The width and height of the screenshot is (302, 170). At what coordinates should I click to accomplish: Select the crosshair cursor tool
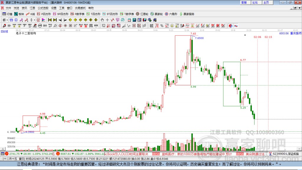pos(107,20)
